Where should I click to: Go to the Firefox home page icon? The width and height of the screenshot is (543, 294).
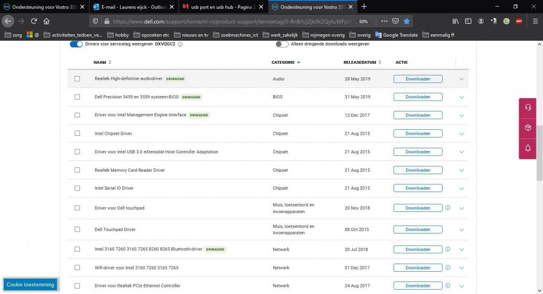(x=47, y=21)
